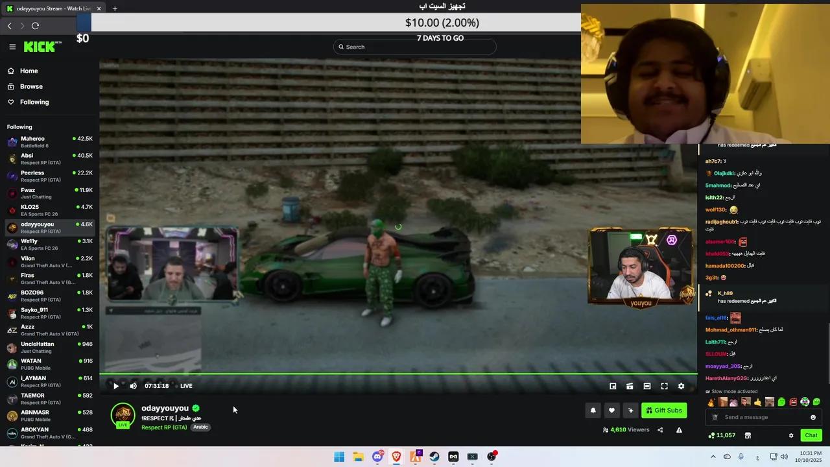This screenshot has width=830, height=467.
Task: Open Discord from taskbar
Action: (377, 457)
